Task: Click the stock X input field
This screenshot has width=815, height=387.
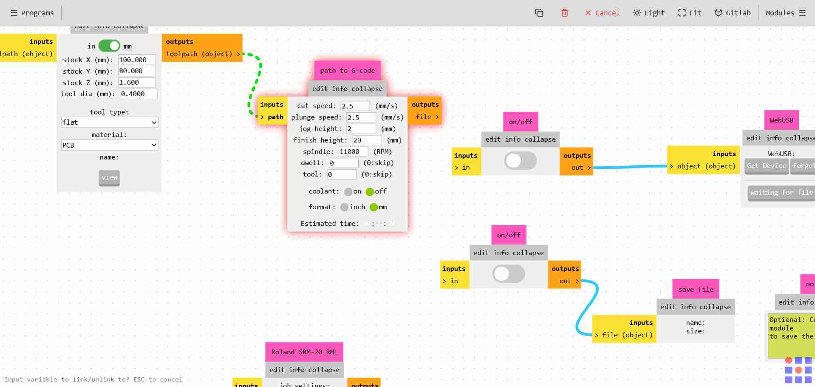Action: click(137, 60)
